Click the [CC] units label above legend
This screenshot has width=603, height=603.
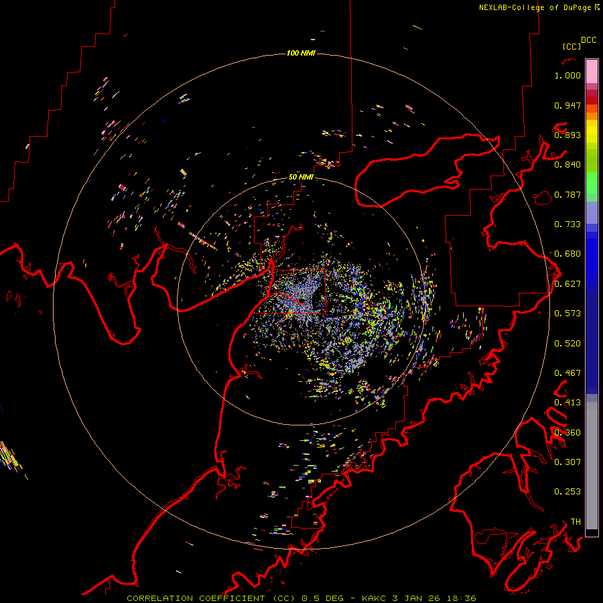(572, 46)
